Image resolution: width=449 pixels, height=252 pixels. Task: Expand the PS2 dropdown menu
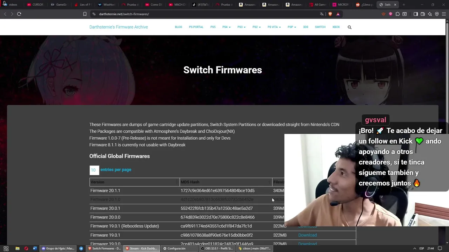click(x=256, y=27)
